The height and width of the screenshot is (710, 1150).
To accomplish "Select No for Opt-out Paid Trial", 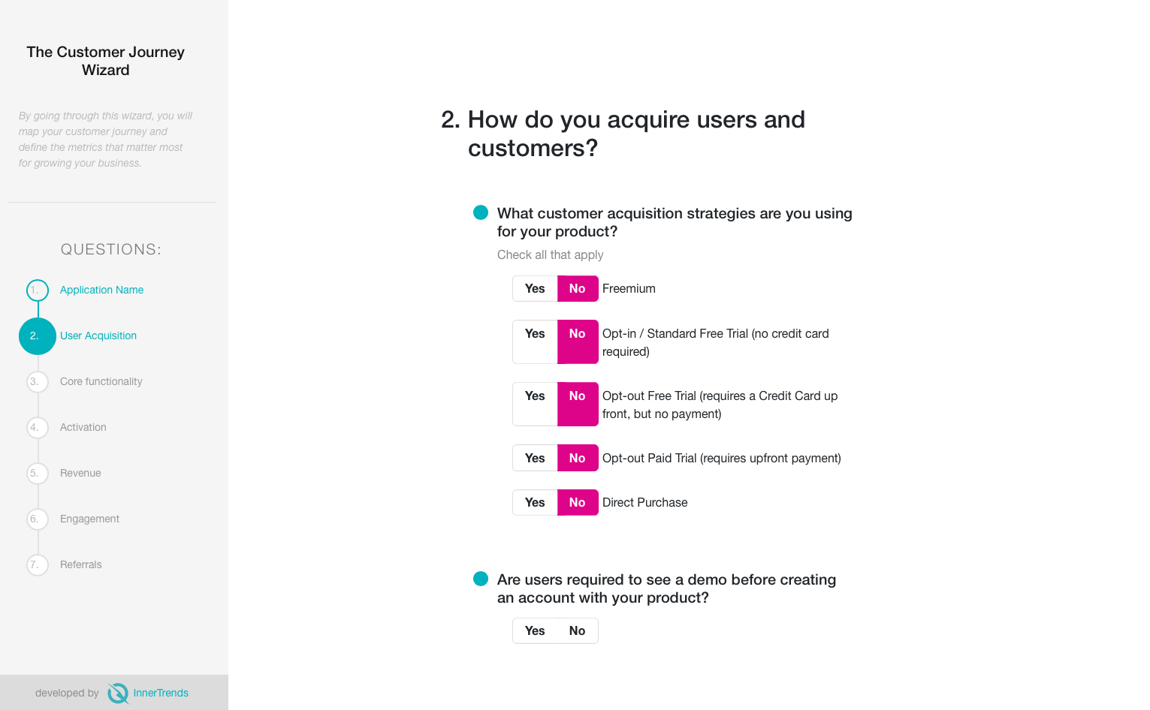I will click(577, 458).
